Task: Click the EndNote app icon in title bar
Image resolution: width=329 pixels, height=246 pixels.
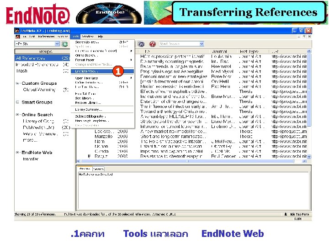Action: coord(17,31)
